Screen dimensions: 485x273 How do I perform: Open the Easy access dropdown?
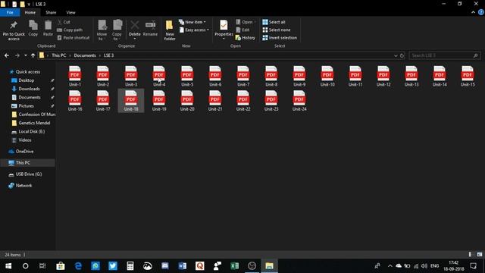click(194, 30)
